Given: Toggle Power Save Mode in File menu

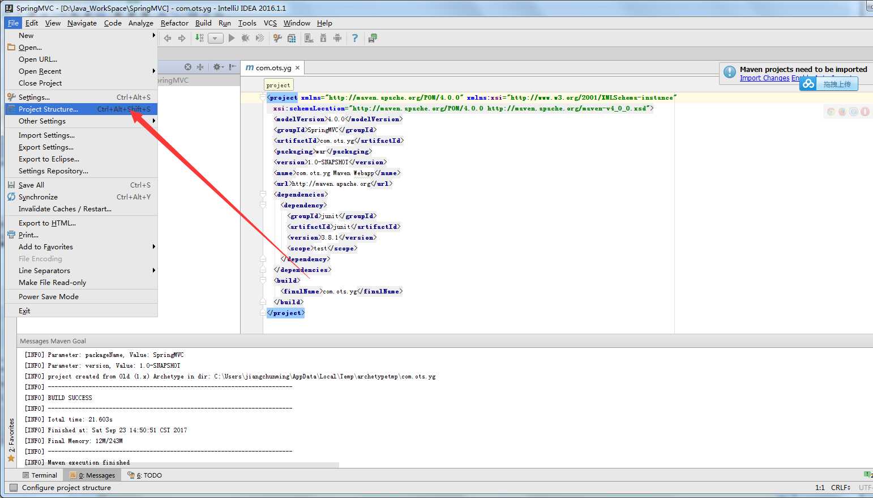Looking at the screenshot, I should 49,296.
